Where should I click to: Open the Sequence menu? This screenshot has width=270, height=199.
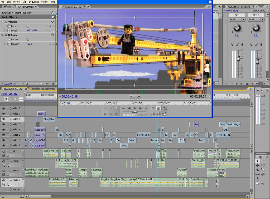(x=34, y=2)
